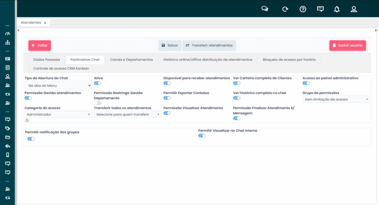The image size is (379, 205).
Task: Click the refresh icon in top bar
Action: pyautogui.click(x=285, y=9)
